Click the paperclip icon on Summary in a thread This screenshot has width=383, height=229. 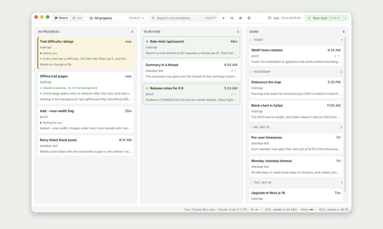click(x=233, y=71)
